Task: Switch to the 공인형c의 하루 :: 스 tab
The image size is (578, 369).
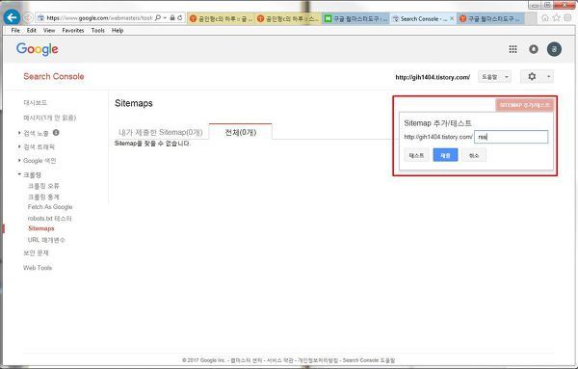Action: point(289,18)
